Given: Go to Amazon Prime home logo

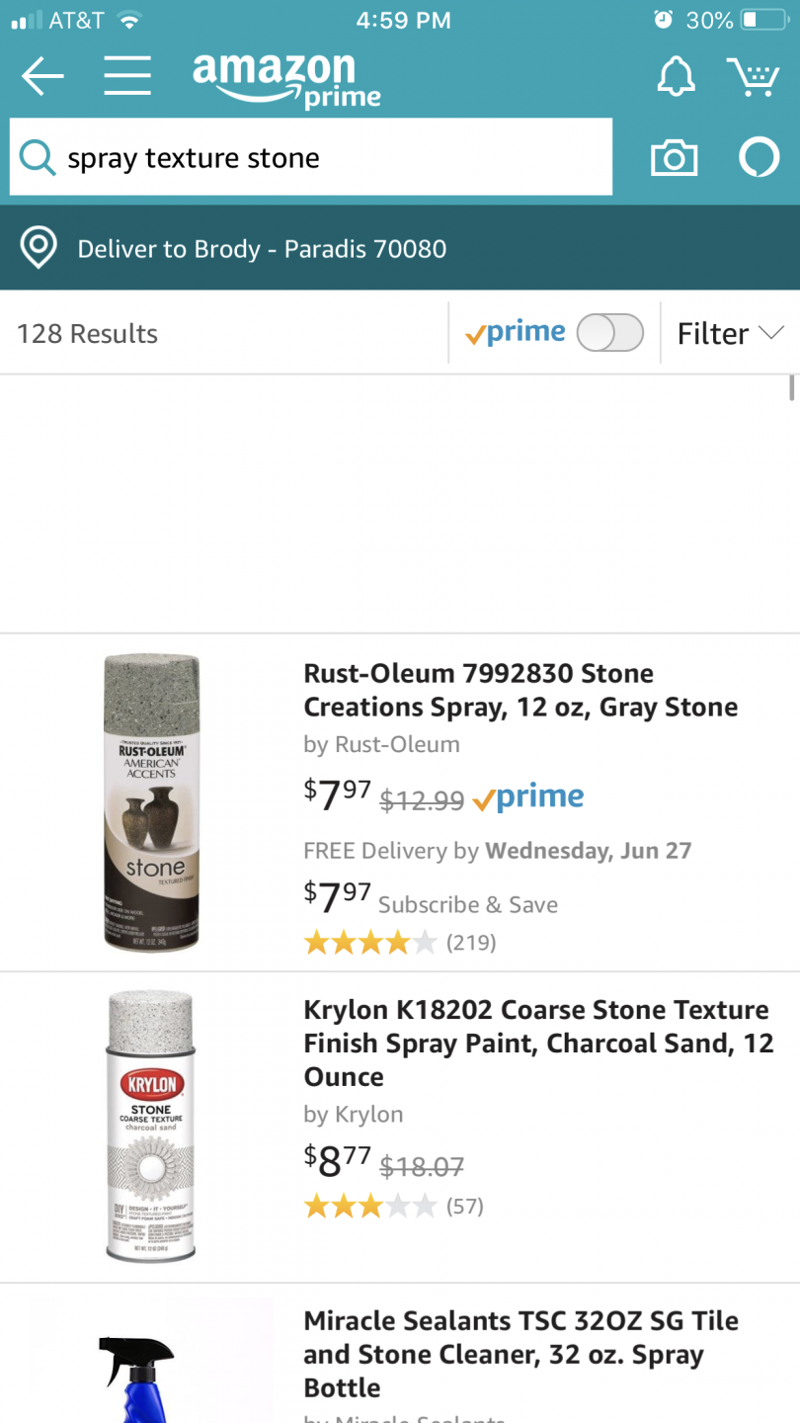Looking at the screenshot, I should point(286,79).
